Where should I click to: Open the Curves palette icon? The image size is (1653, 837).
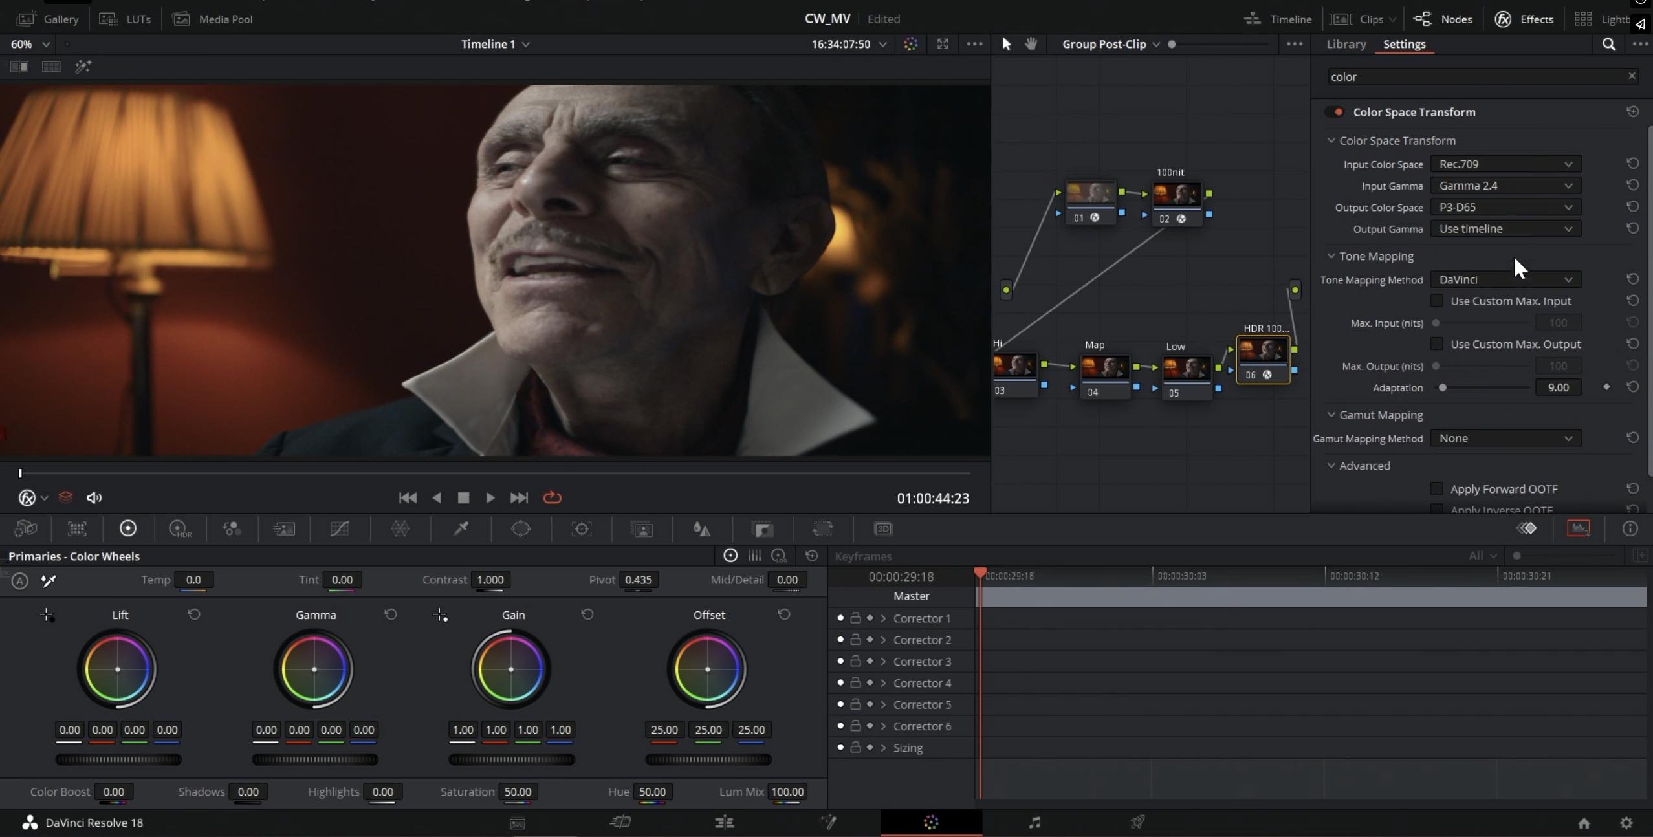(340, 528)
